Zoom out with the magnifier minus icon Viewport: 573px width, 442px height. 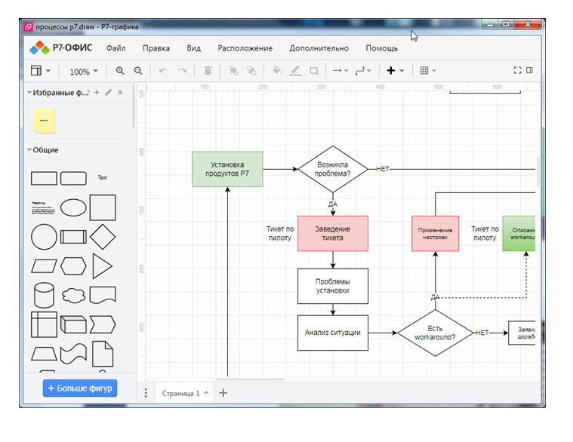tap(138, 71)
